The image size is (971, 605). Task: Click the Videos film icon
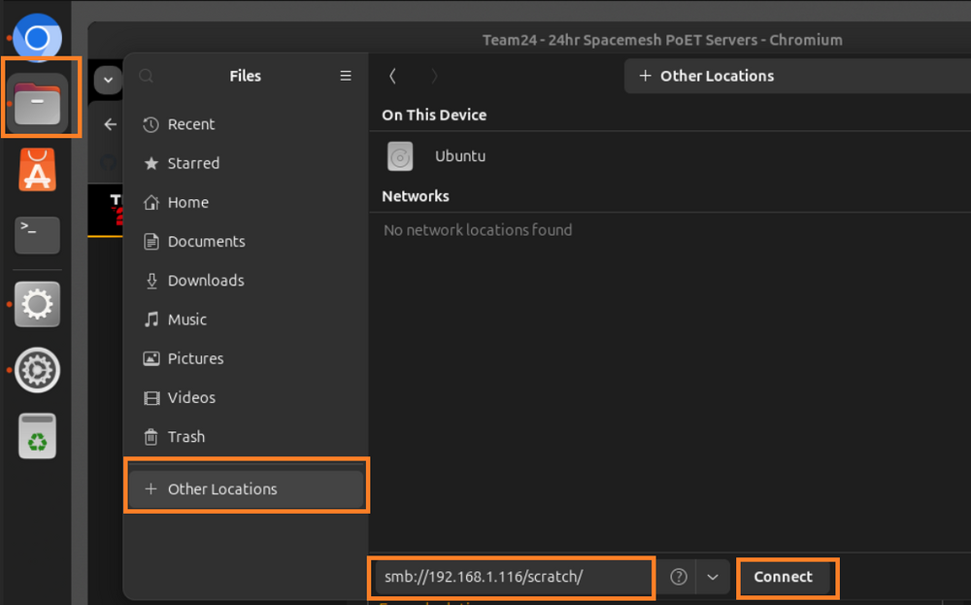[151, 397]
